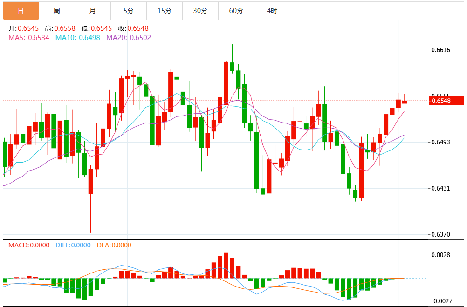Switch to the 周 weekly tab
This screenshot has width=467, height=307.
[x=57, y=11]
